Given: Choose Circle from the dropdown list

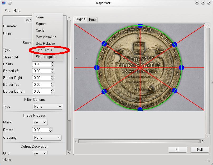Looking at the screenshot, I should (48, 30).
